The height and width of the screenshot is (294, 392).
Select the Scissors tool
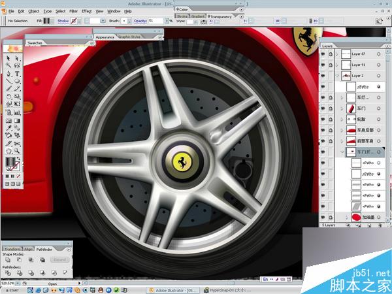(x=17, y=144)
